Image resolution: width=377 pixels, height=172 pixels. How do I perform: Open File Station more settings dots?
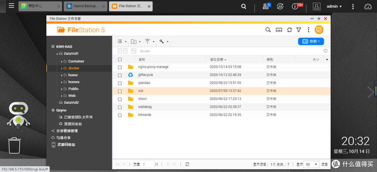[x=309, y=30]
